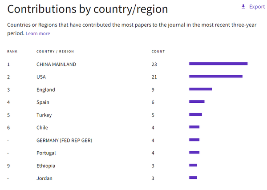
Task: Click the England count bar
Action: 200,89
